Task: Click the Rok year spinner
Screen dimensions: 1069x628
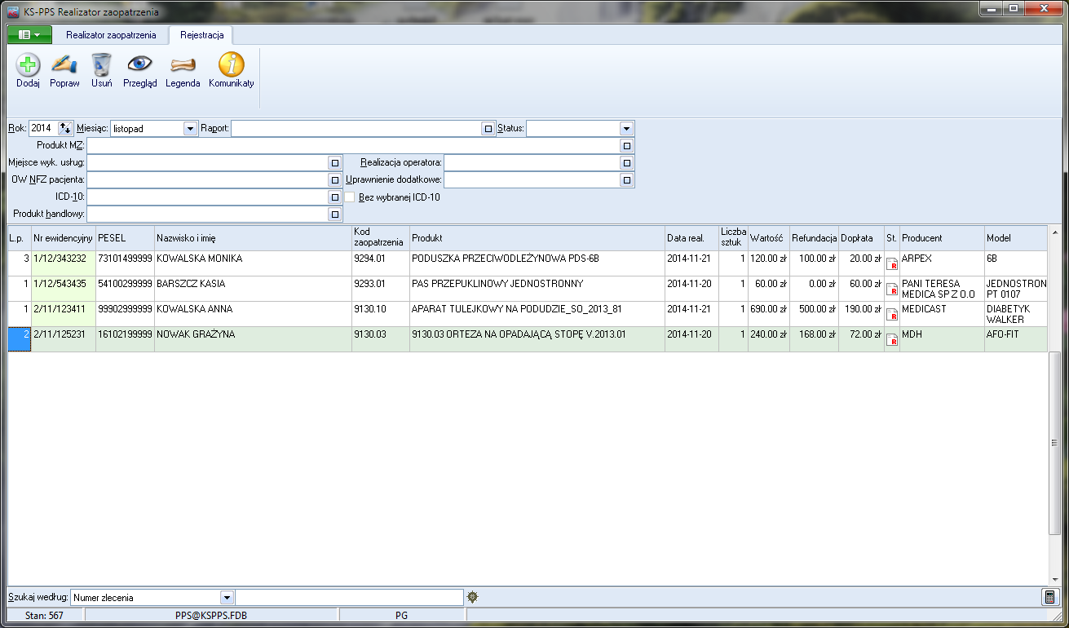Action: point(65,129)
